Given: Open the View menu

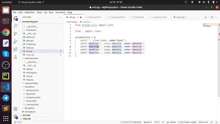Looking at the screenshot, I should 40,12.
